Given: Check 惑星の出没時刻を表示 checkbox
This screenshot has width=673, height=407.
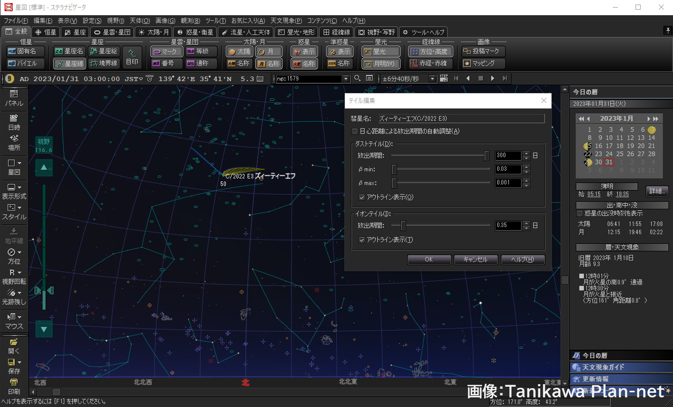Looking at the screenshot, I should click(580, 213).
